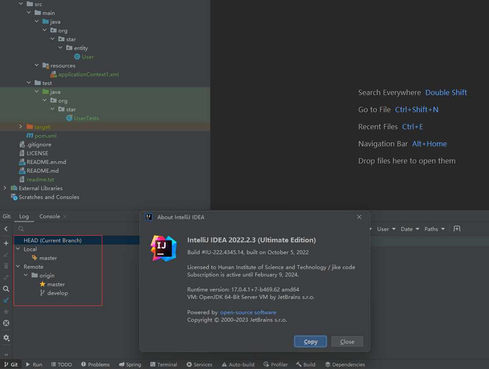The width and height of the screenshot is (489, 369).
Task: Toggle Show My Branches magnifier
Action: [6, 289]
